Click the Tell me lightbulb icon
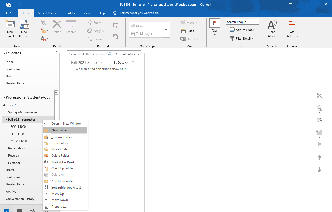This screenshot has height=212, width=332. [115, 13]
